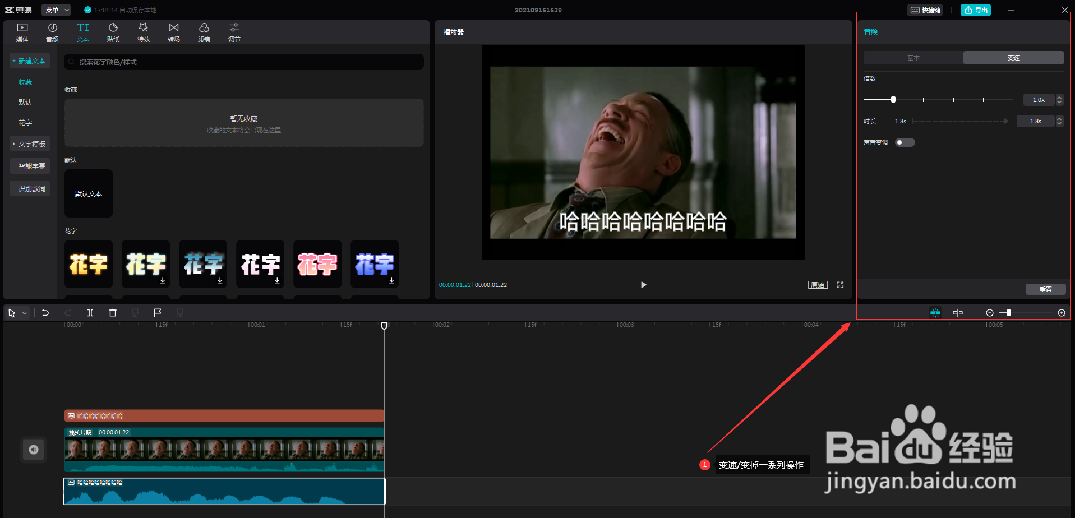The image size is (1075, 518).
Task: Expand the 文字模板 section
Action: coord(30,144)
